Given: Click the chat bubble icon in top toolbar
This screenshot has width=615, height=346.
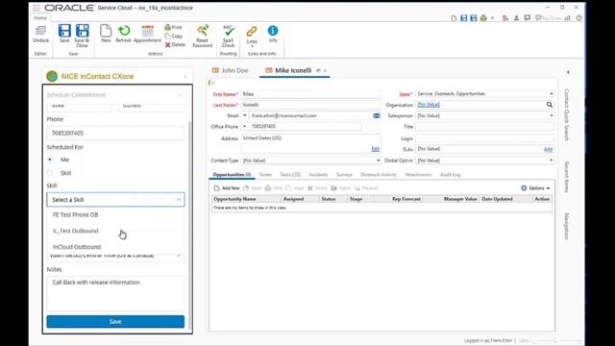Looking at the screenshot, I should click(x=528, y=18).
